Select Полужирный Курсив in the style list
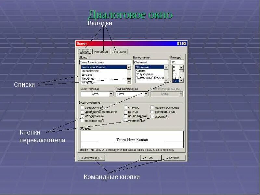This screenshot has height=195, width=260. 150,78
